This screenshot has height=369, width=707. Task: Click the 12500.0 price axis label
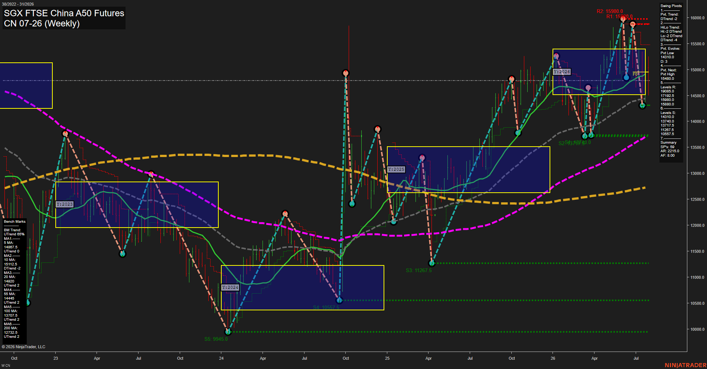(x=697, y=199)
